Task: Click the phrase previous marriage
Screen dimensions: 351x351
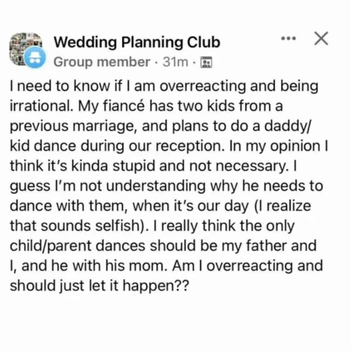Action: pos(74,126)
